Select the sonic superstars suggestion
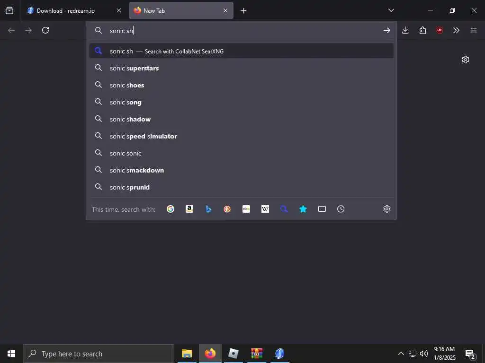The height and width of the screenshot is (363, 485). pyautogui.click(x=241, y=68)
